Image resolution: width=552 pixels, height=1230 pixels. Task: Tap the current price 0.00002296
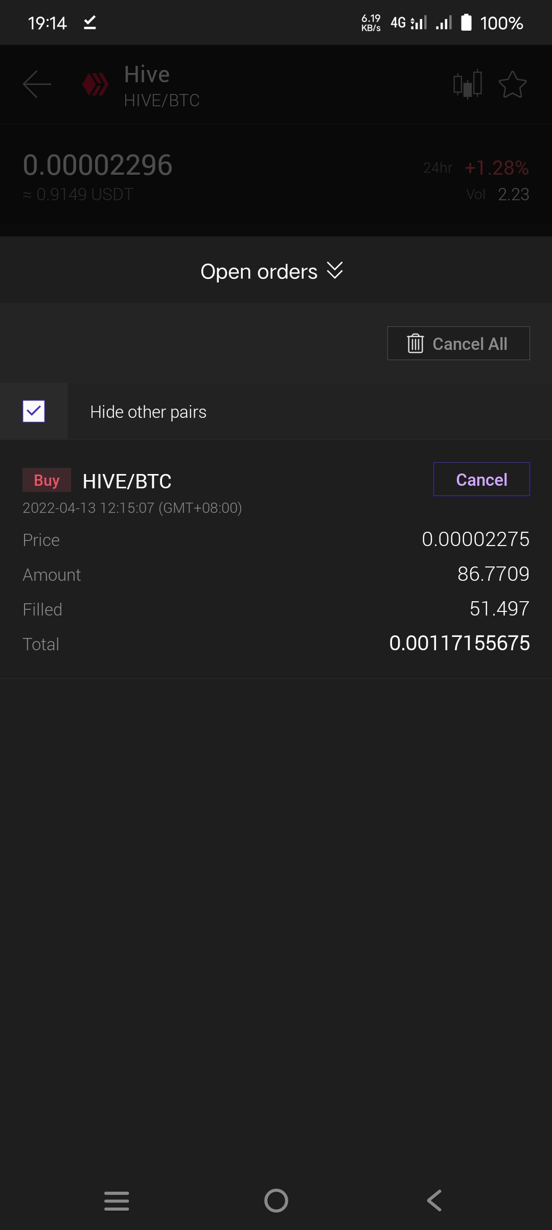click(98, 165)
